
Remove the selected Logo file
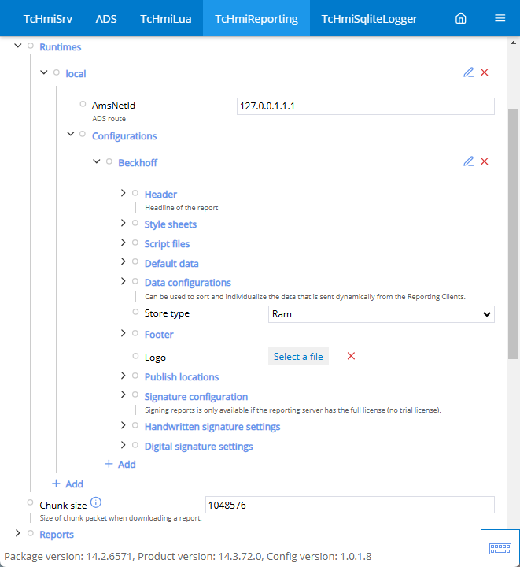(351, 356)
